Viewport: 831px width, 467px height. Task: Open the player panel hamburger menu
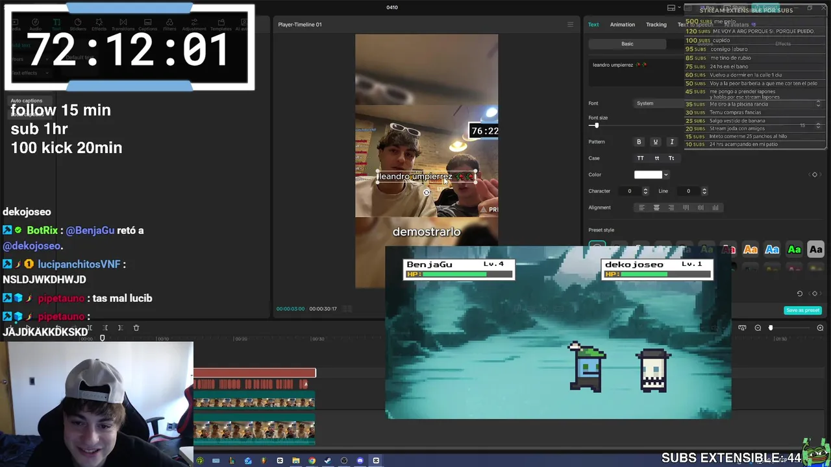tap(571, 25)
